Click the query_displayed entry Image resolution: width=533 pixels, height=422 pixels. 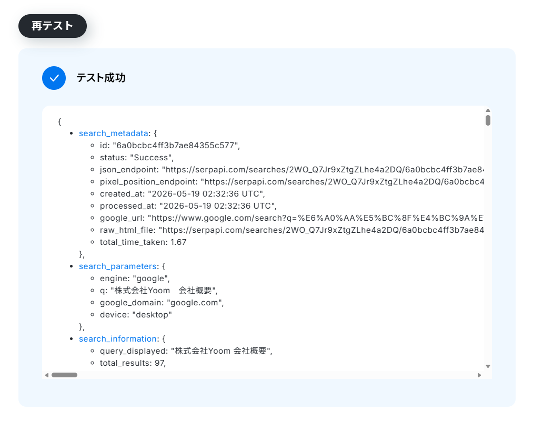coord(186,351)
